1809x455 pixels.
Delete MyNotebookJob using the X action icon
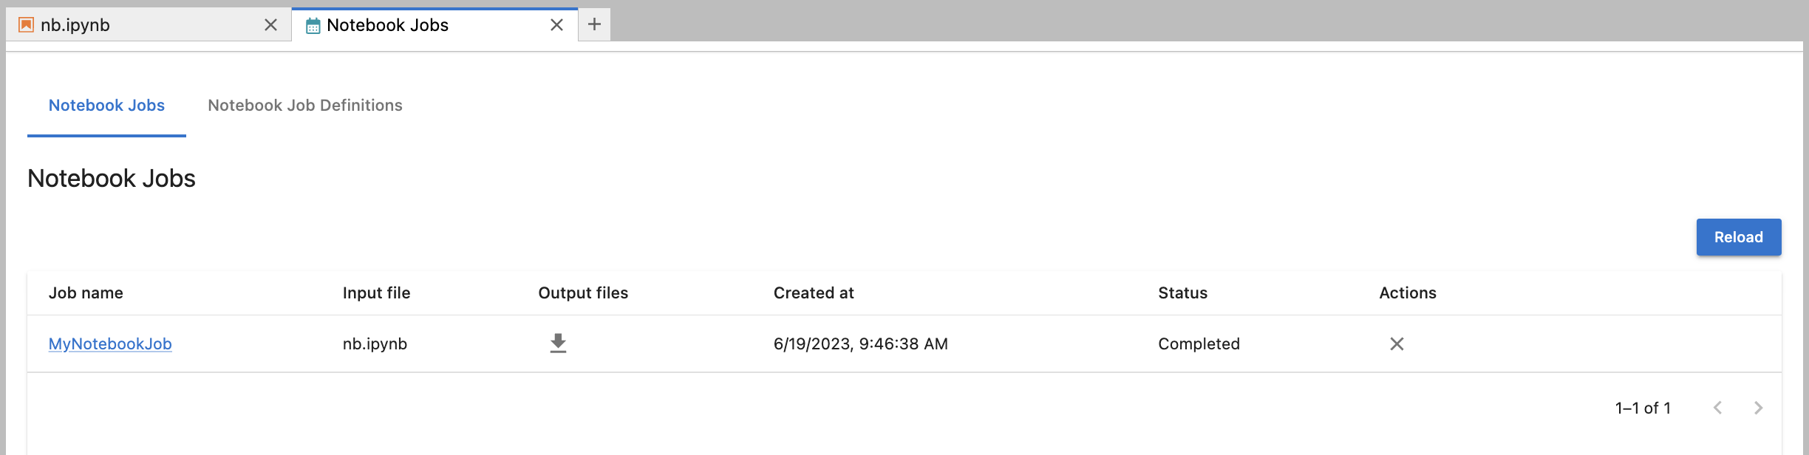tap(1397, 343)
